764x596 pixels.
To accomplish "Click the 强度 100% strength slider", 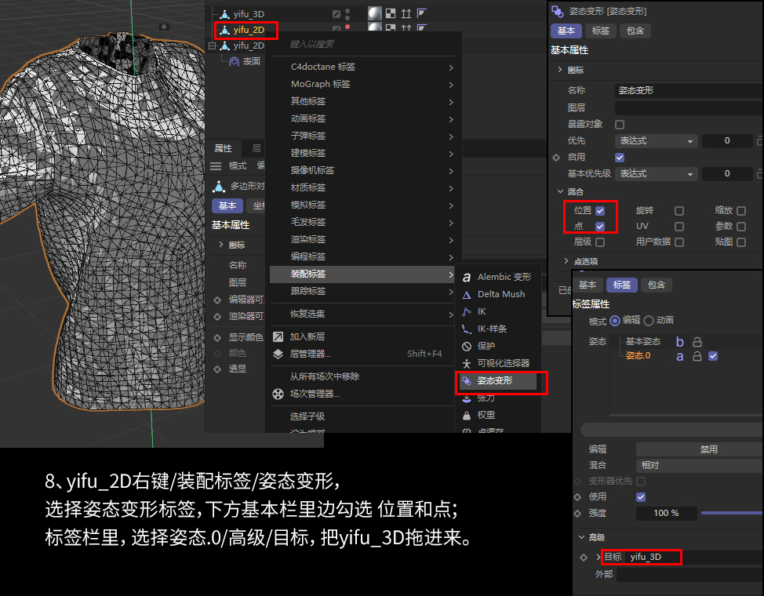I will coord(666,513).
